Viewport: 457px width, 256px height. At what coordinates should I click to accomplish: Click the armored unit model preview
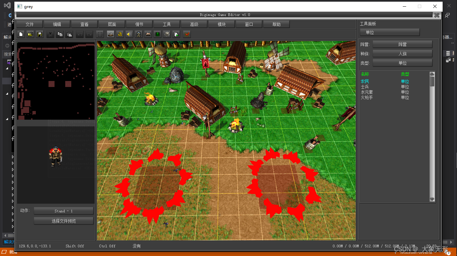click(56, 157)
